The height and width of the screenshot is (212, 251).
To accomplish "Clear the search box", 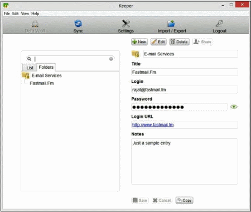I will [111, 59].
